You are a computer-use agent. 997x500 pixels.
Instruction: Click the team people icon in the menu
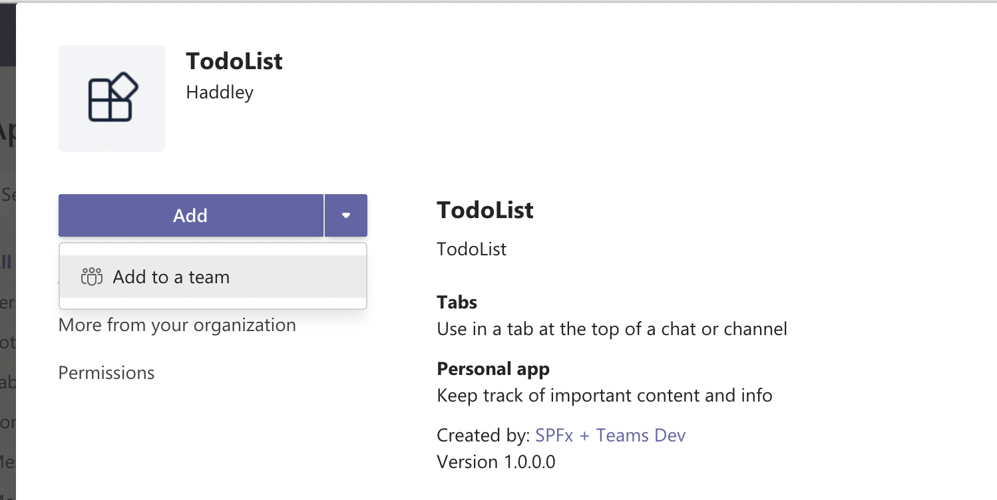91,277
